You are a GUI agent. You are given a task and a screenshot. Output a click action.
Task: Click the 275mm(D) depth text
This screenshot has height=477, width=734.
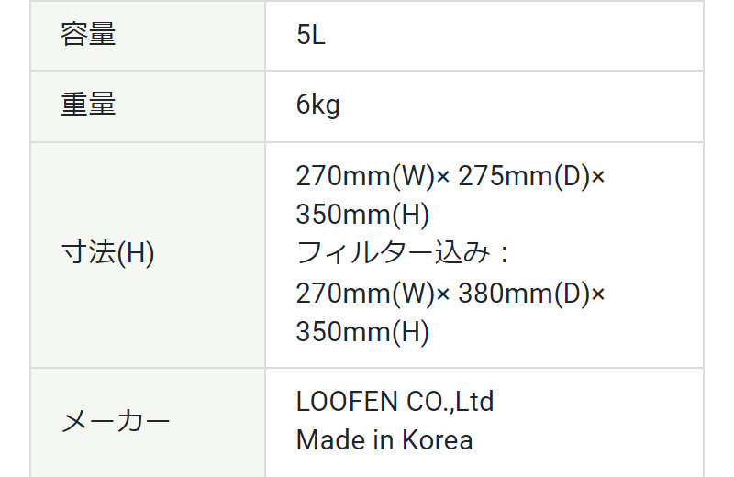point(524,175)
